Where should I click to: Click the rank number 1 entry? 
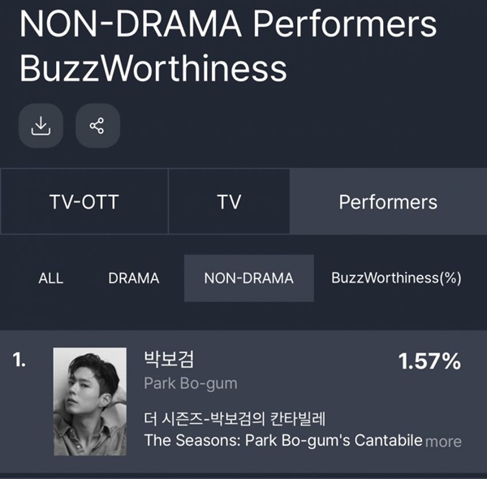19,360
